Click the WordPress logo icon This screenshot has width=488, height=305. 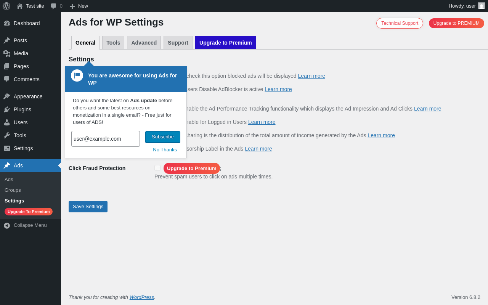pos(6,6)
